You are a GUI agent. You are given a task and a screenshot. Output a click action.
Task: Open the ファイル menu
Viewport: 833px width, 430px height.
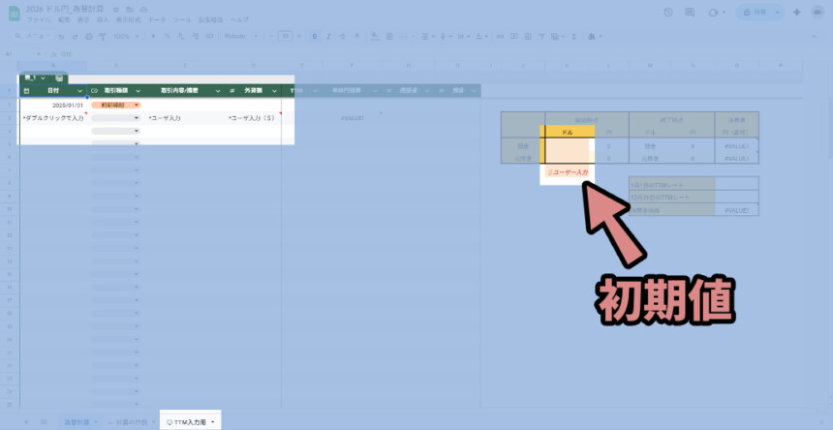coord(38,19)
